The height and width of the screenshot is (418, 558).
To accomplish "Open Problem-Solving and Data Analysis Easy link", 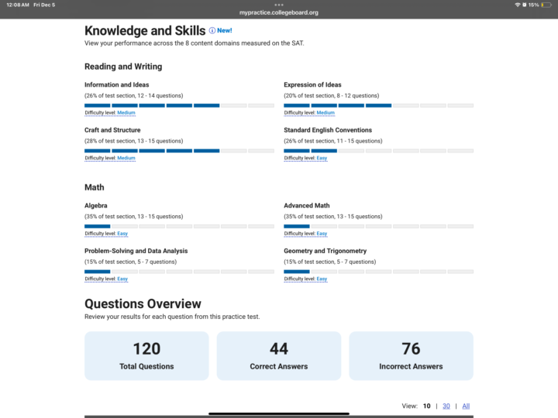I will pos(122,279).
